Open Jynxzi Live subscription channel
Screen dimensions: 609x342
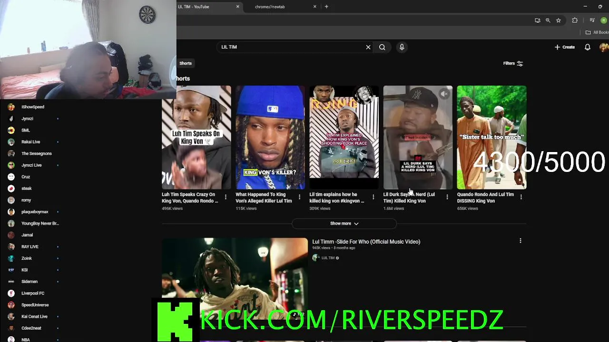tap(31, 165)
